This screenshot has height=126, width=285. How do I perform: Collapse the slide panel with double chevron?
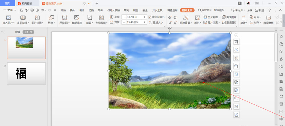[2, 32]
